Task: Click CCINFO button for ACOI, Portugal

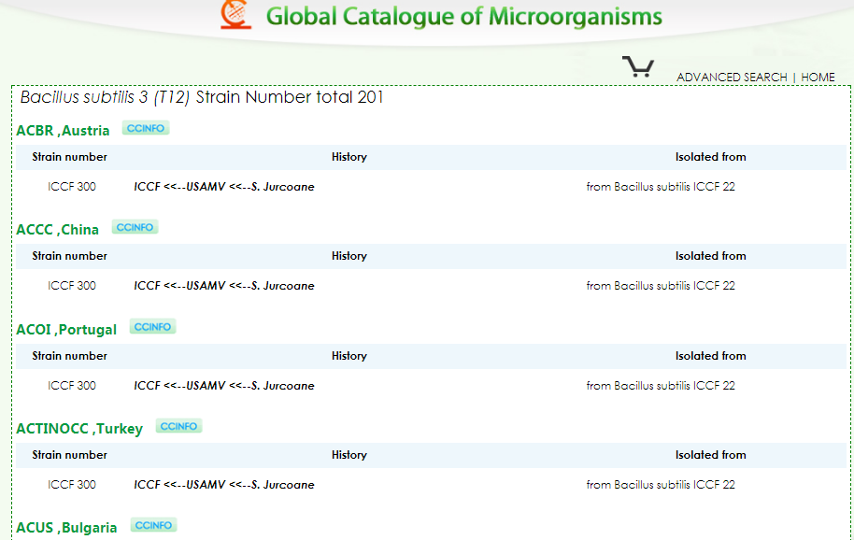Action: point(152,327)
